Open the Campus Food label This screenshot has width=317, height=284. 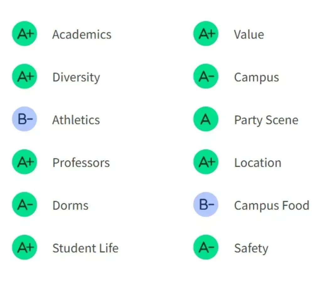click(x=272, y=206)
